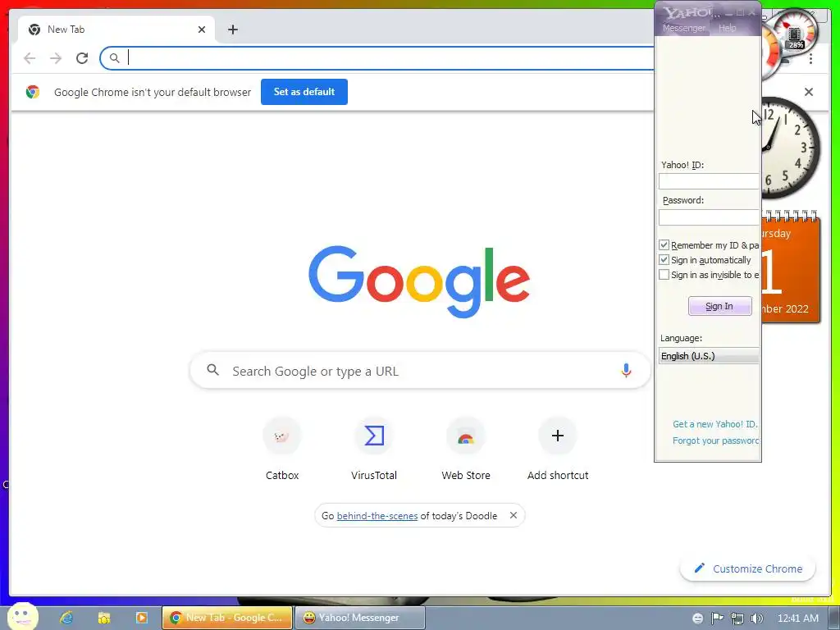Switch to New Tab - Google Chrome taskbar button
This screenshot has height=630, width=840.
coord(227,618)
